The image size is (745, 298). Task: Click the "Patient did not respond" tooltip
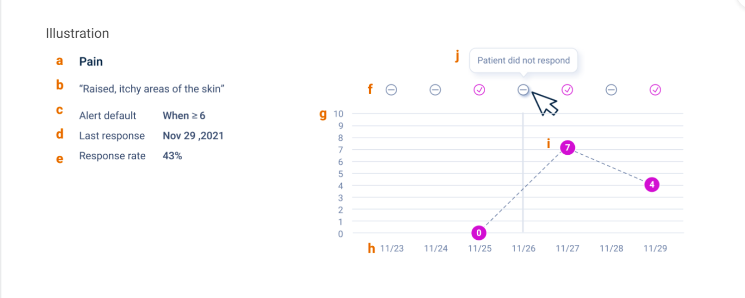tap(523, 61)
